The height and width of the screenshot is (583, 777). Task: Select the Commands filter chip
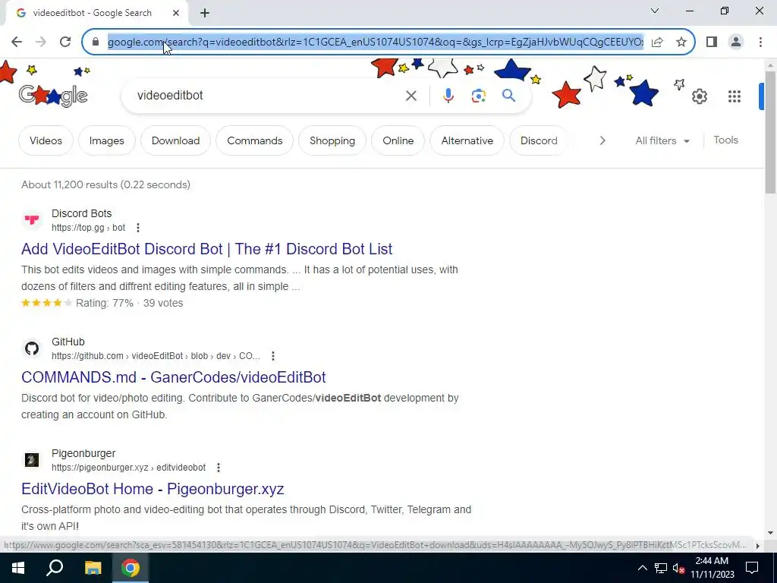(x=255, y=140)
